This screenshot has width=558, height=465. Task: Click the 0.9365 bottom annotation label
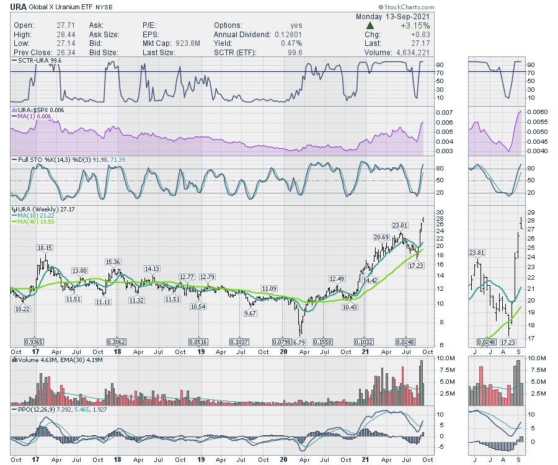click(x=34, y=342)
